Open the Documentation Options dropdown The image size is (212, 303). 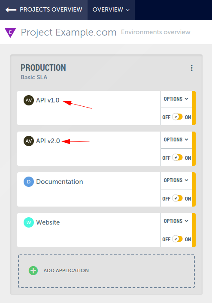point(176,180)
